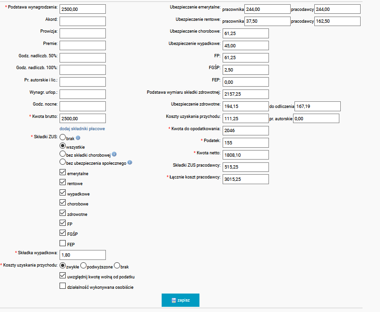Uncheck FP checkbox
The width and height of the screenshot is (380, 312).
(62, 223)
